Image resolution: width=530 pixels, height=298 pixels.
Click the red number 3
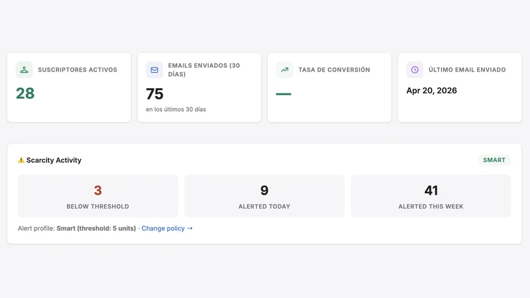coord(97,191)
